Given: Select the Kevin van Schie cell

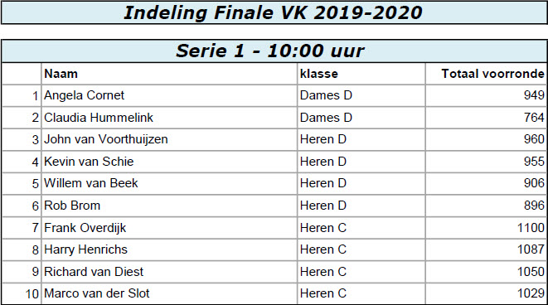Looking at the screenshot, I should click(169, 162).
